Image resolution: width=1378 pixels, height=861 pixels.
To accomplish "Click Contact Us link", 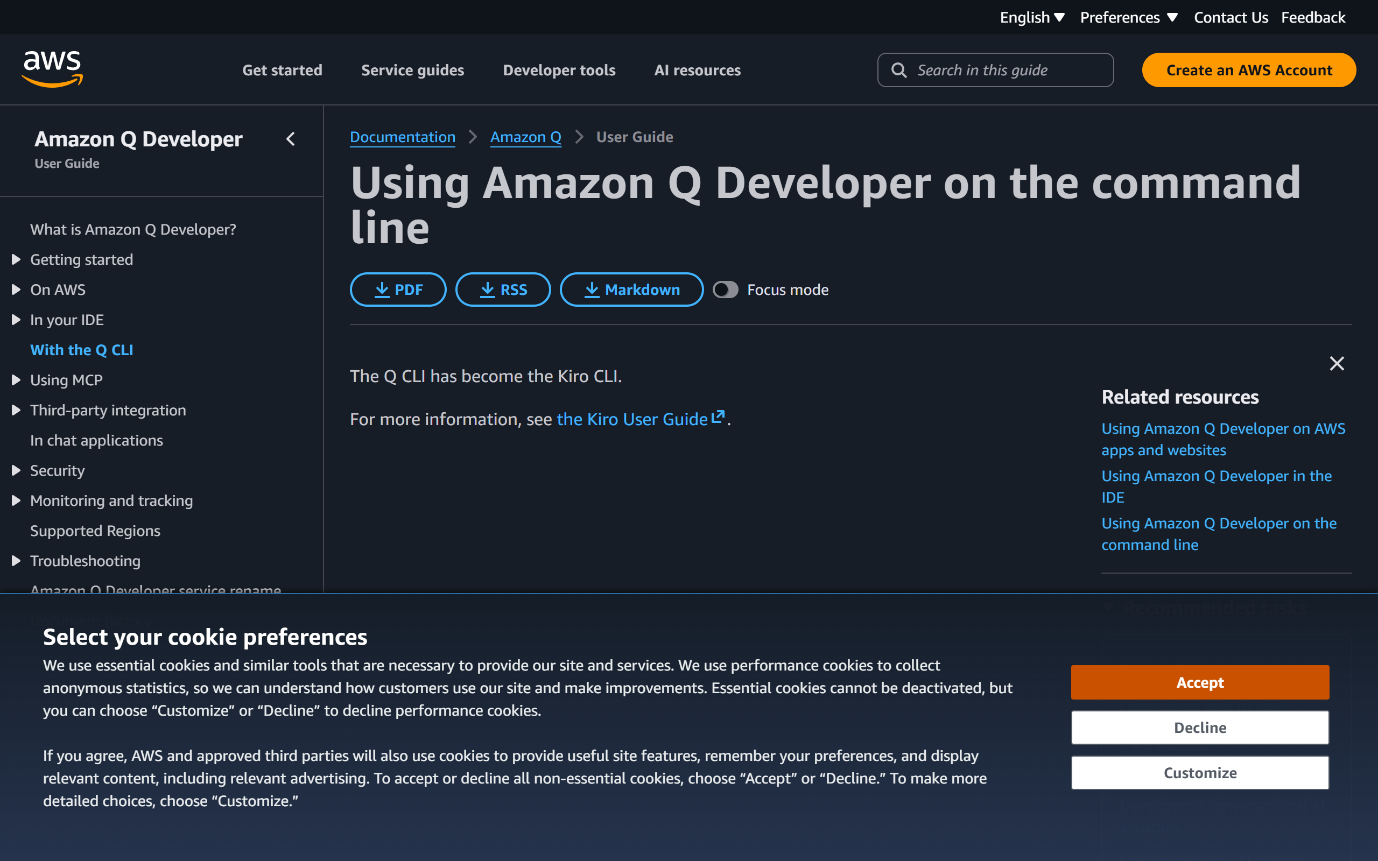I will (1231, 18).
